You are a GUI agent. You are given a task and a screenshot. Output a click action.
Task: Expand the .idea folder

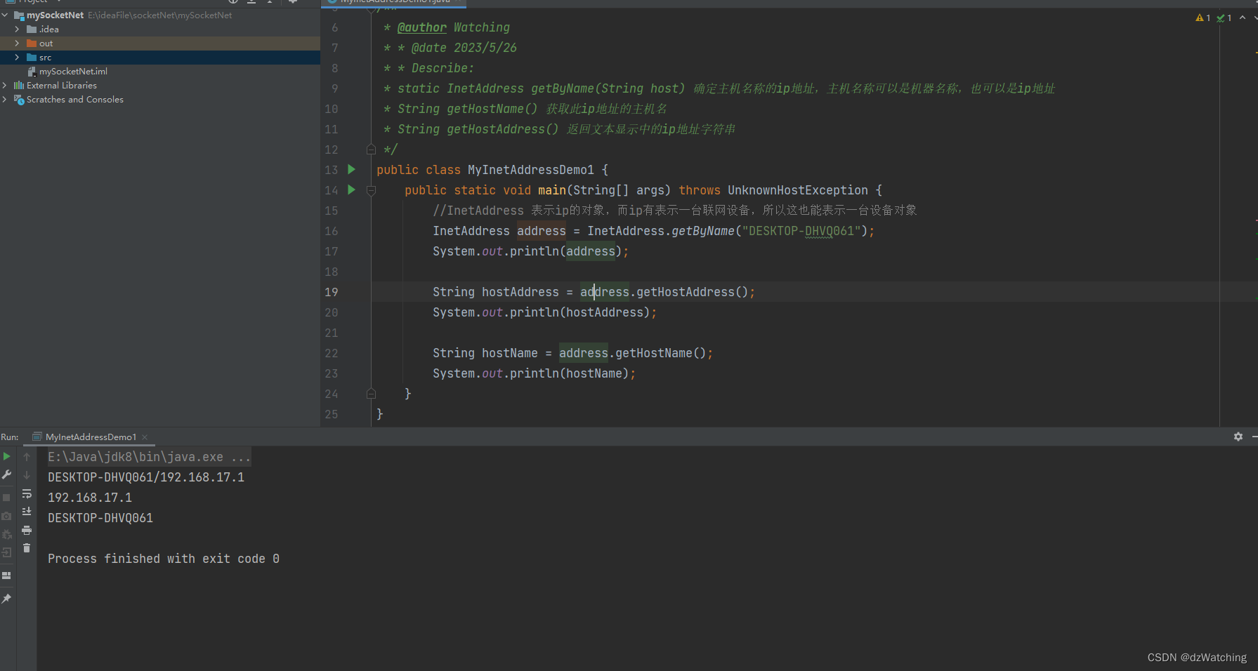point(17,29)
